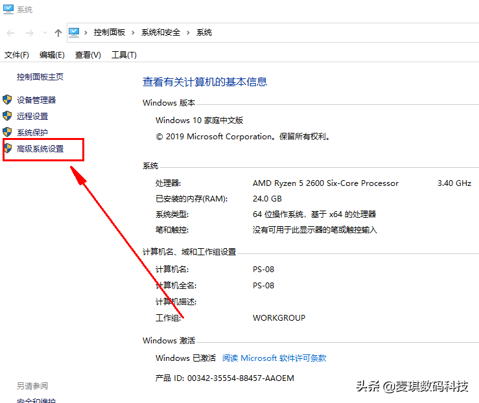Select the 3.40 GHz value
This screenshot has width=479, height=403.
tap(454, 183)
